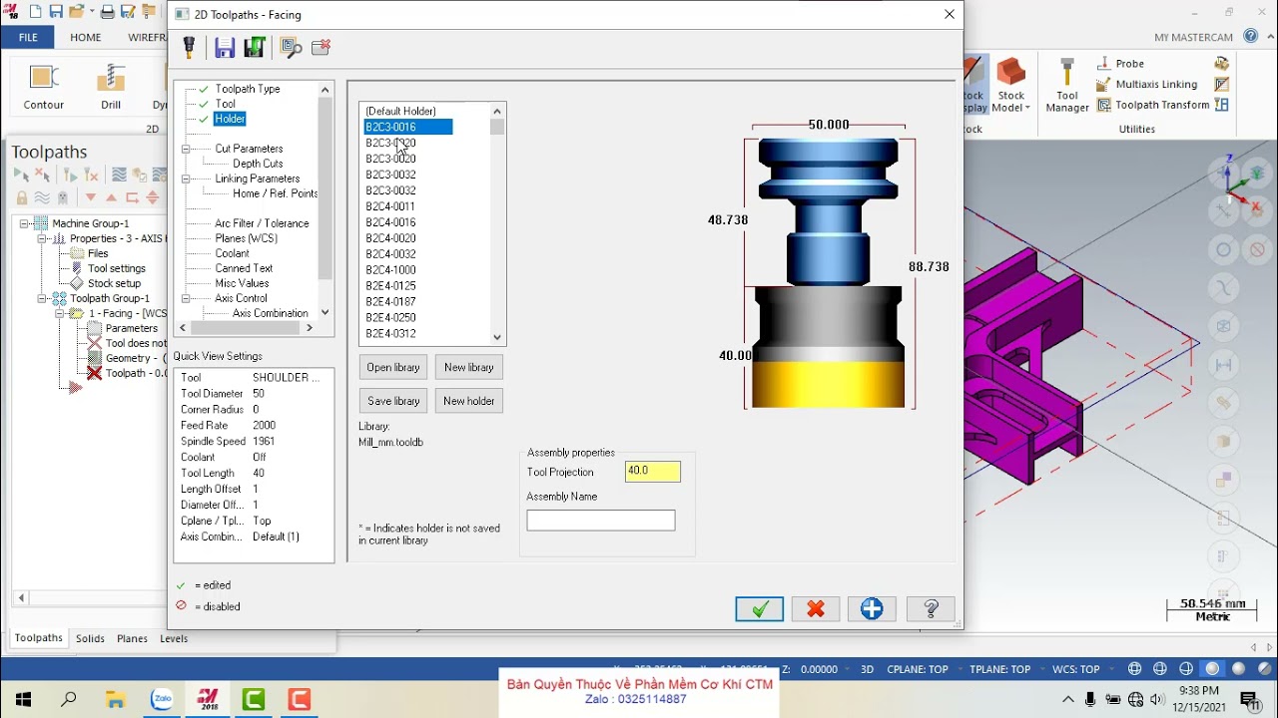Click the red up arrow in Toolpaths manager
This screenshot has width=1278, height=718.
[x=111, y=197]
